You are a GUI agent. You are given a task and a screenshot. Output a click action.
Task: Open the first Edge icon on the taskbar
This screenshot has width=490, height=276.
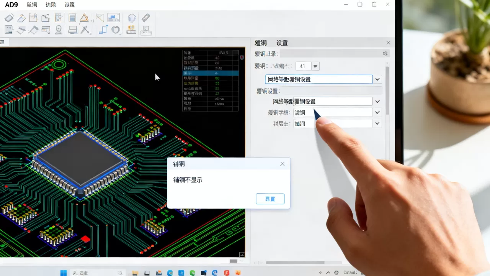[170, 273]
